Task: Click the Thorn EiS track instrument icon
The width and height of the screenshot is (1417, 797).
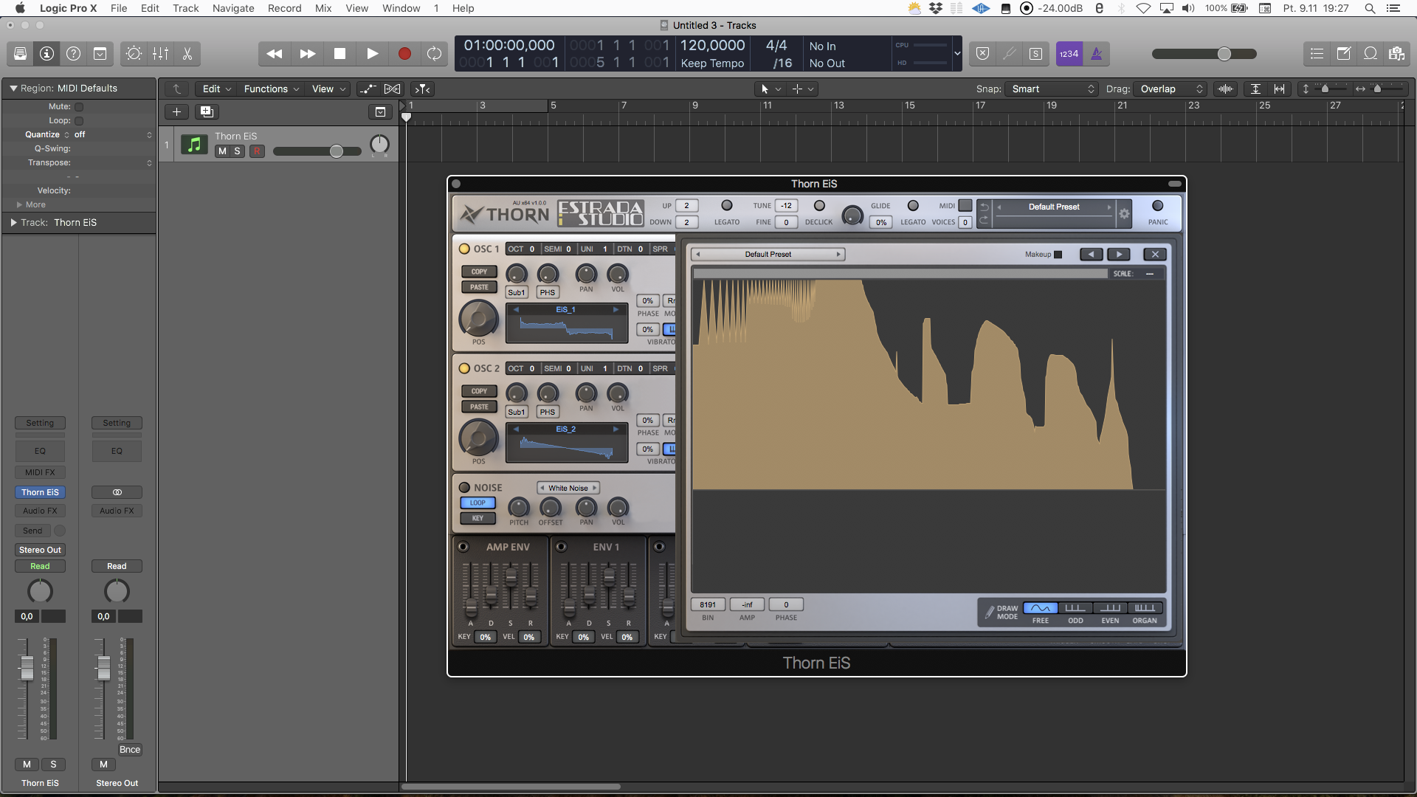Action: coord(194,145)
